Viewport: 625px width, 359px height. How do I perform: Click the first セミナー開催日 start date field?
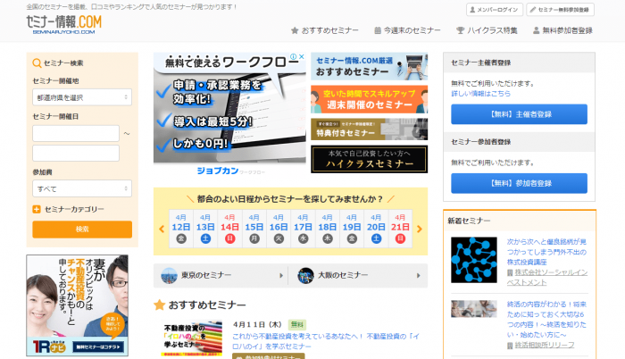(75, 133)
